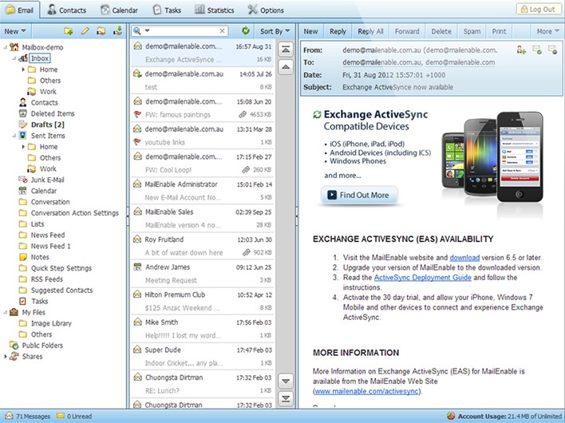Click the page up arrow in message list
The width and height of the screenshot is (565, 423).
coord(286,67)
